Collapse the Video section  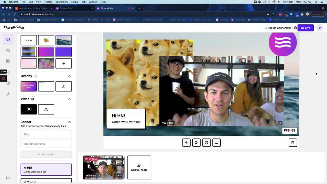click(x=69, y=99)
